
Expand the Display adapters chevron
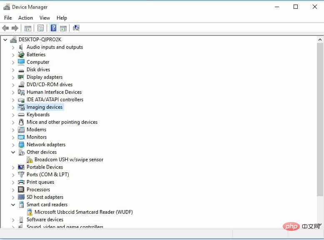[x=13, y=77]
